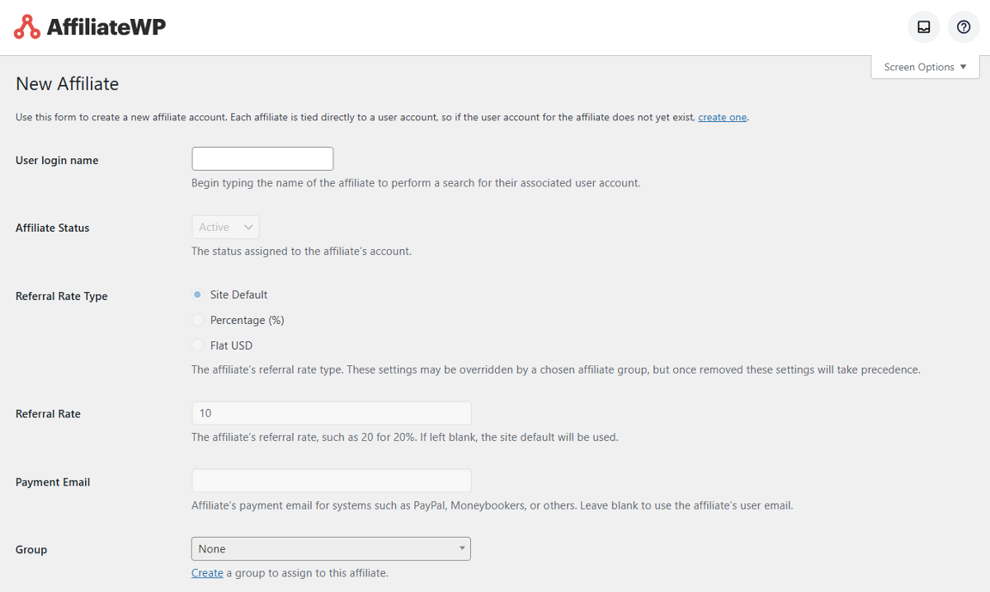Click into the Referral Rate field

[331, 413]
